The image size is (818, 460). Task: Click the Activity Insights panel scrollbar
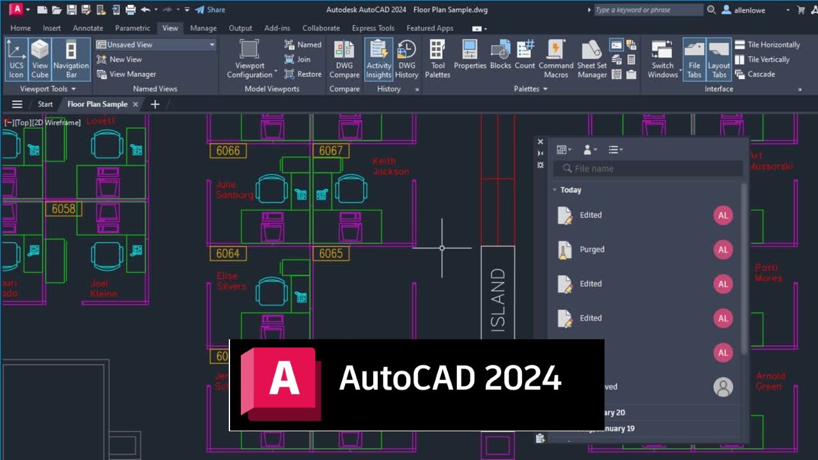pos(744,268)
